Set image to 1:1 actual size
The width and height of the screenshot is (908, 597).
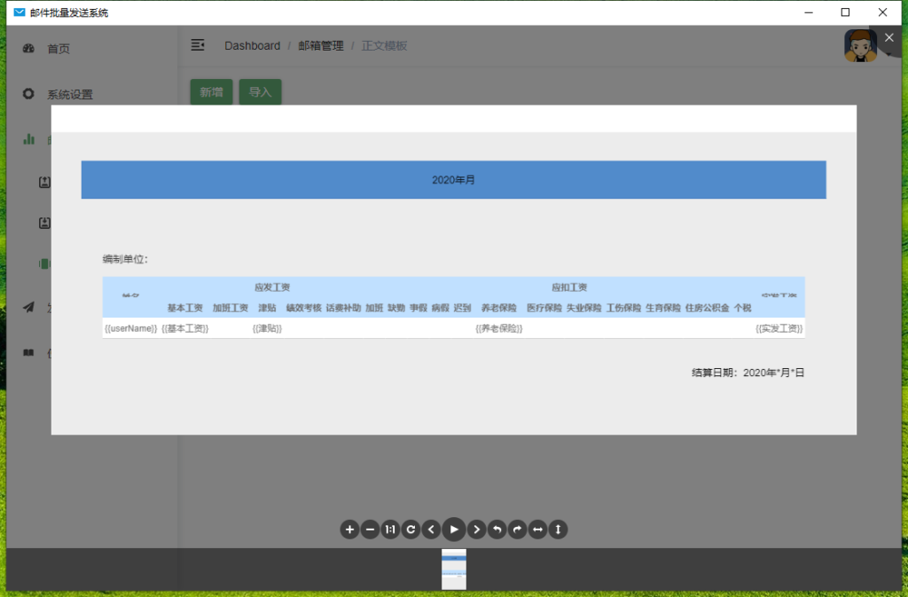tap(390, 530)
